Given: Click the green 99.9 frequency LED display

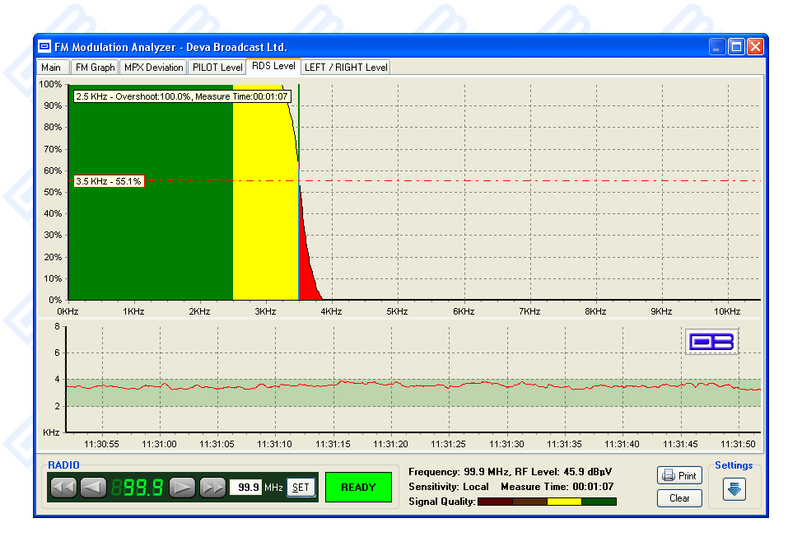Looking at the screenshot, I should click(x=137, y=488).
